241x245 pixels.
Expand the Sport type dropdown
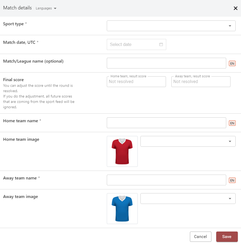coord(171,26)
